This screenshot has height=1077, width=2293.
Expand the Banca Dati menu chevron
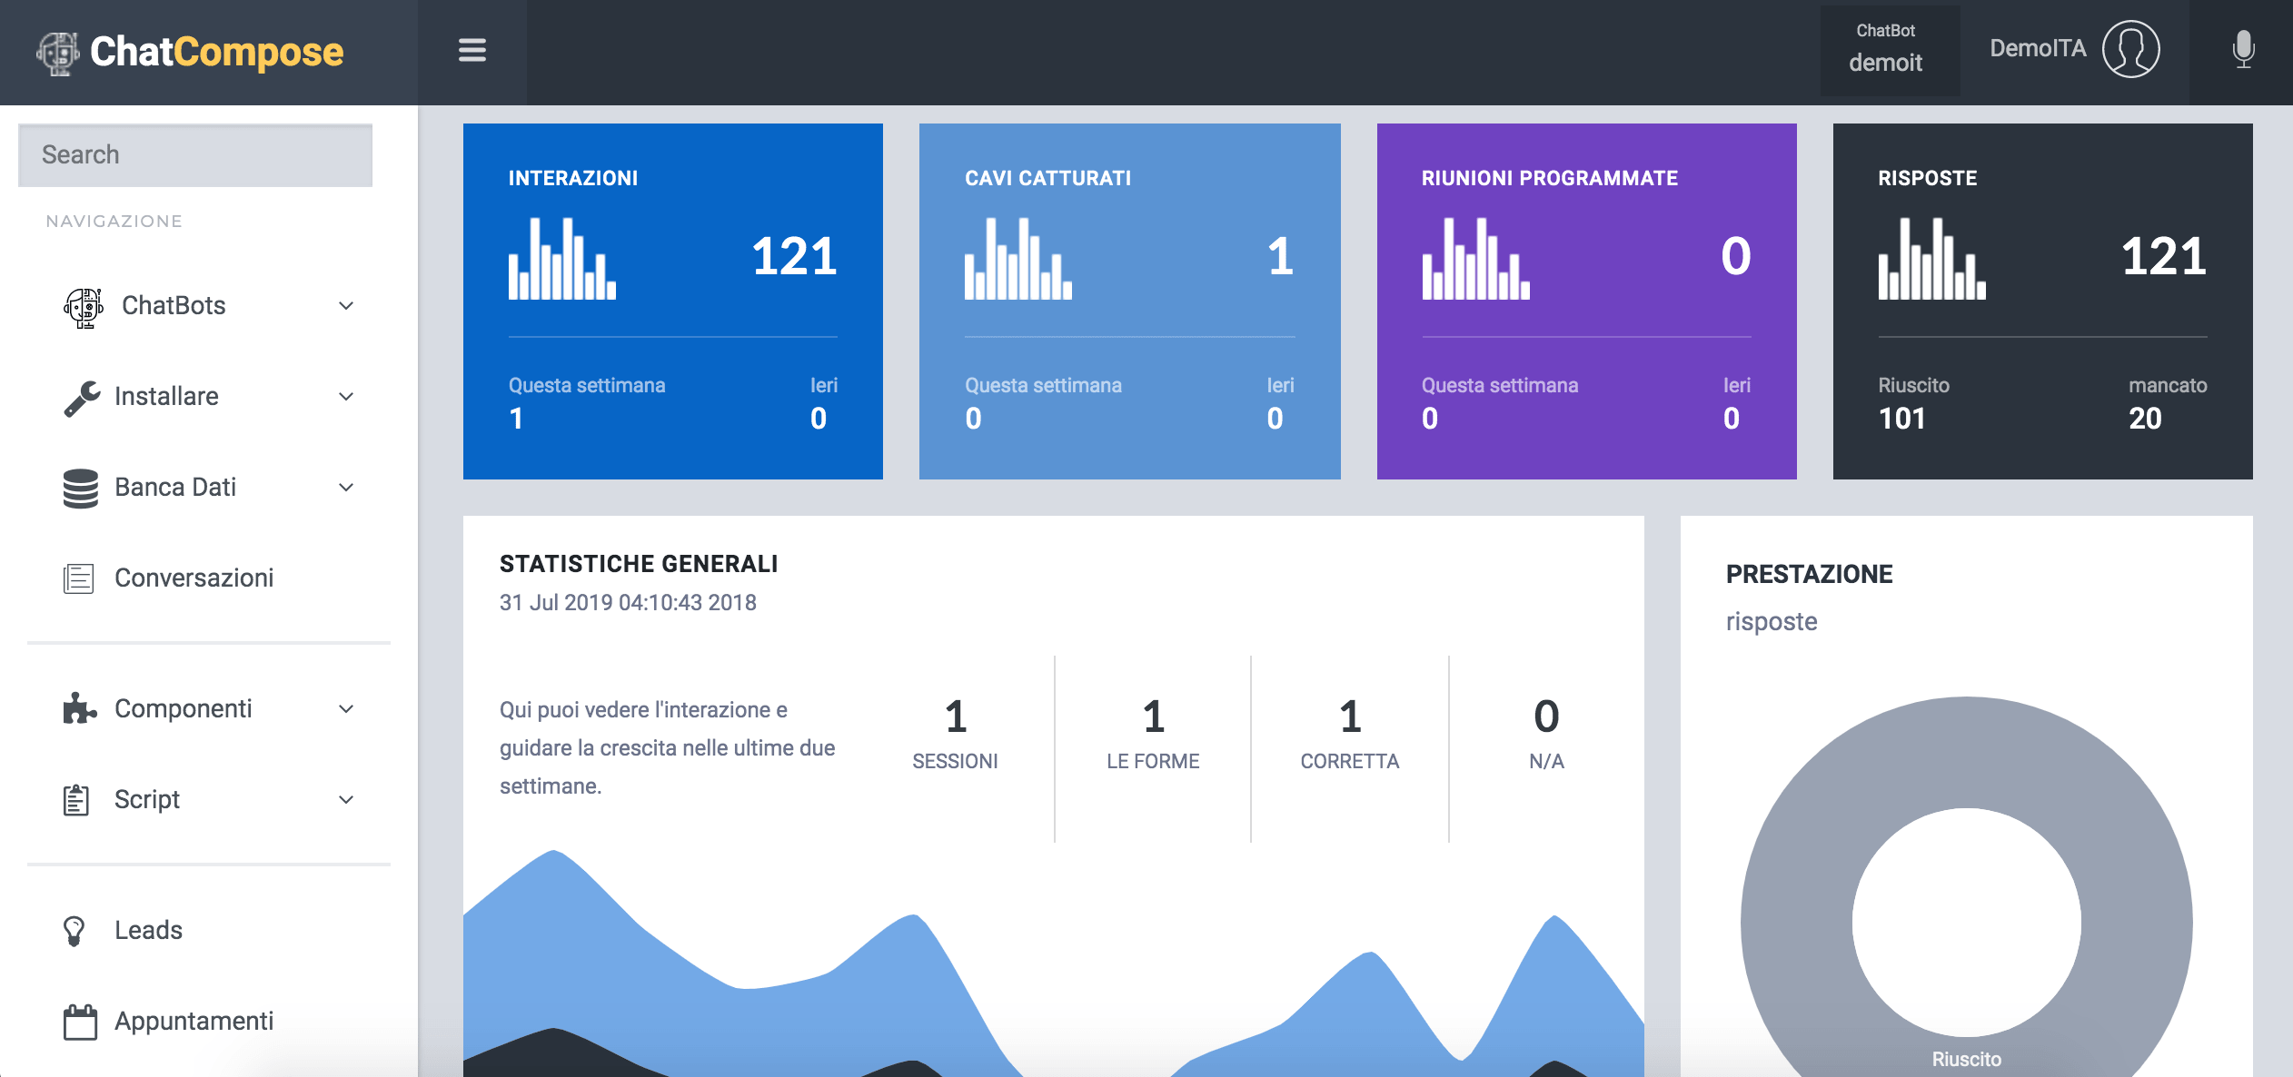pos(346,488)
